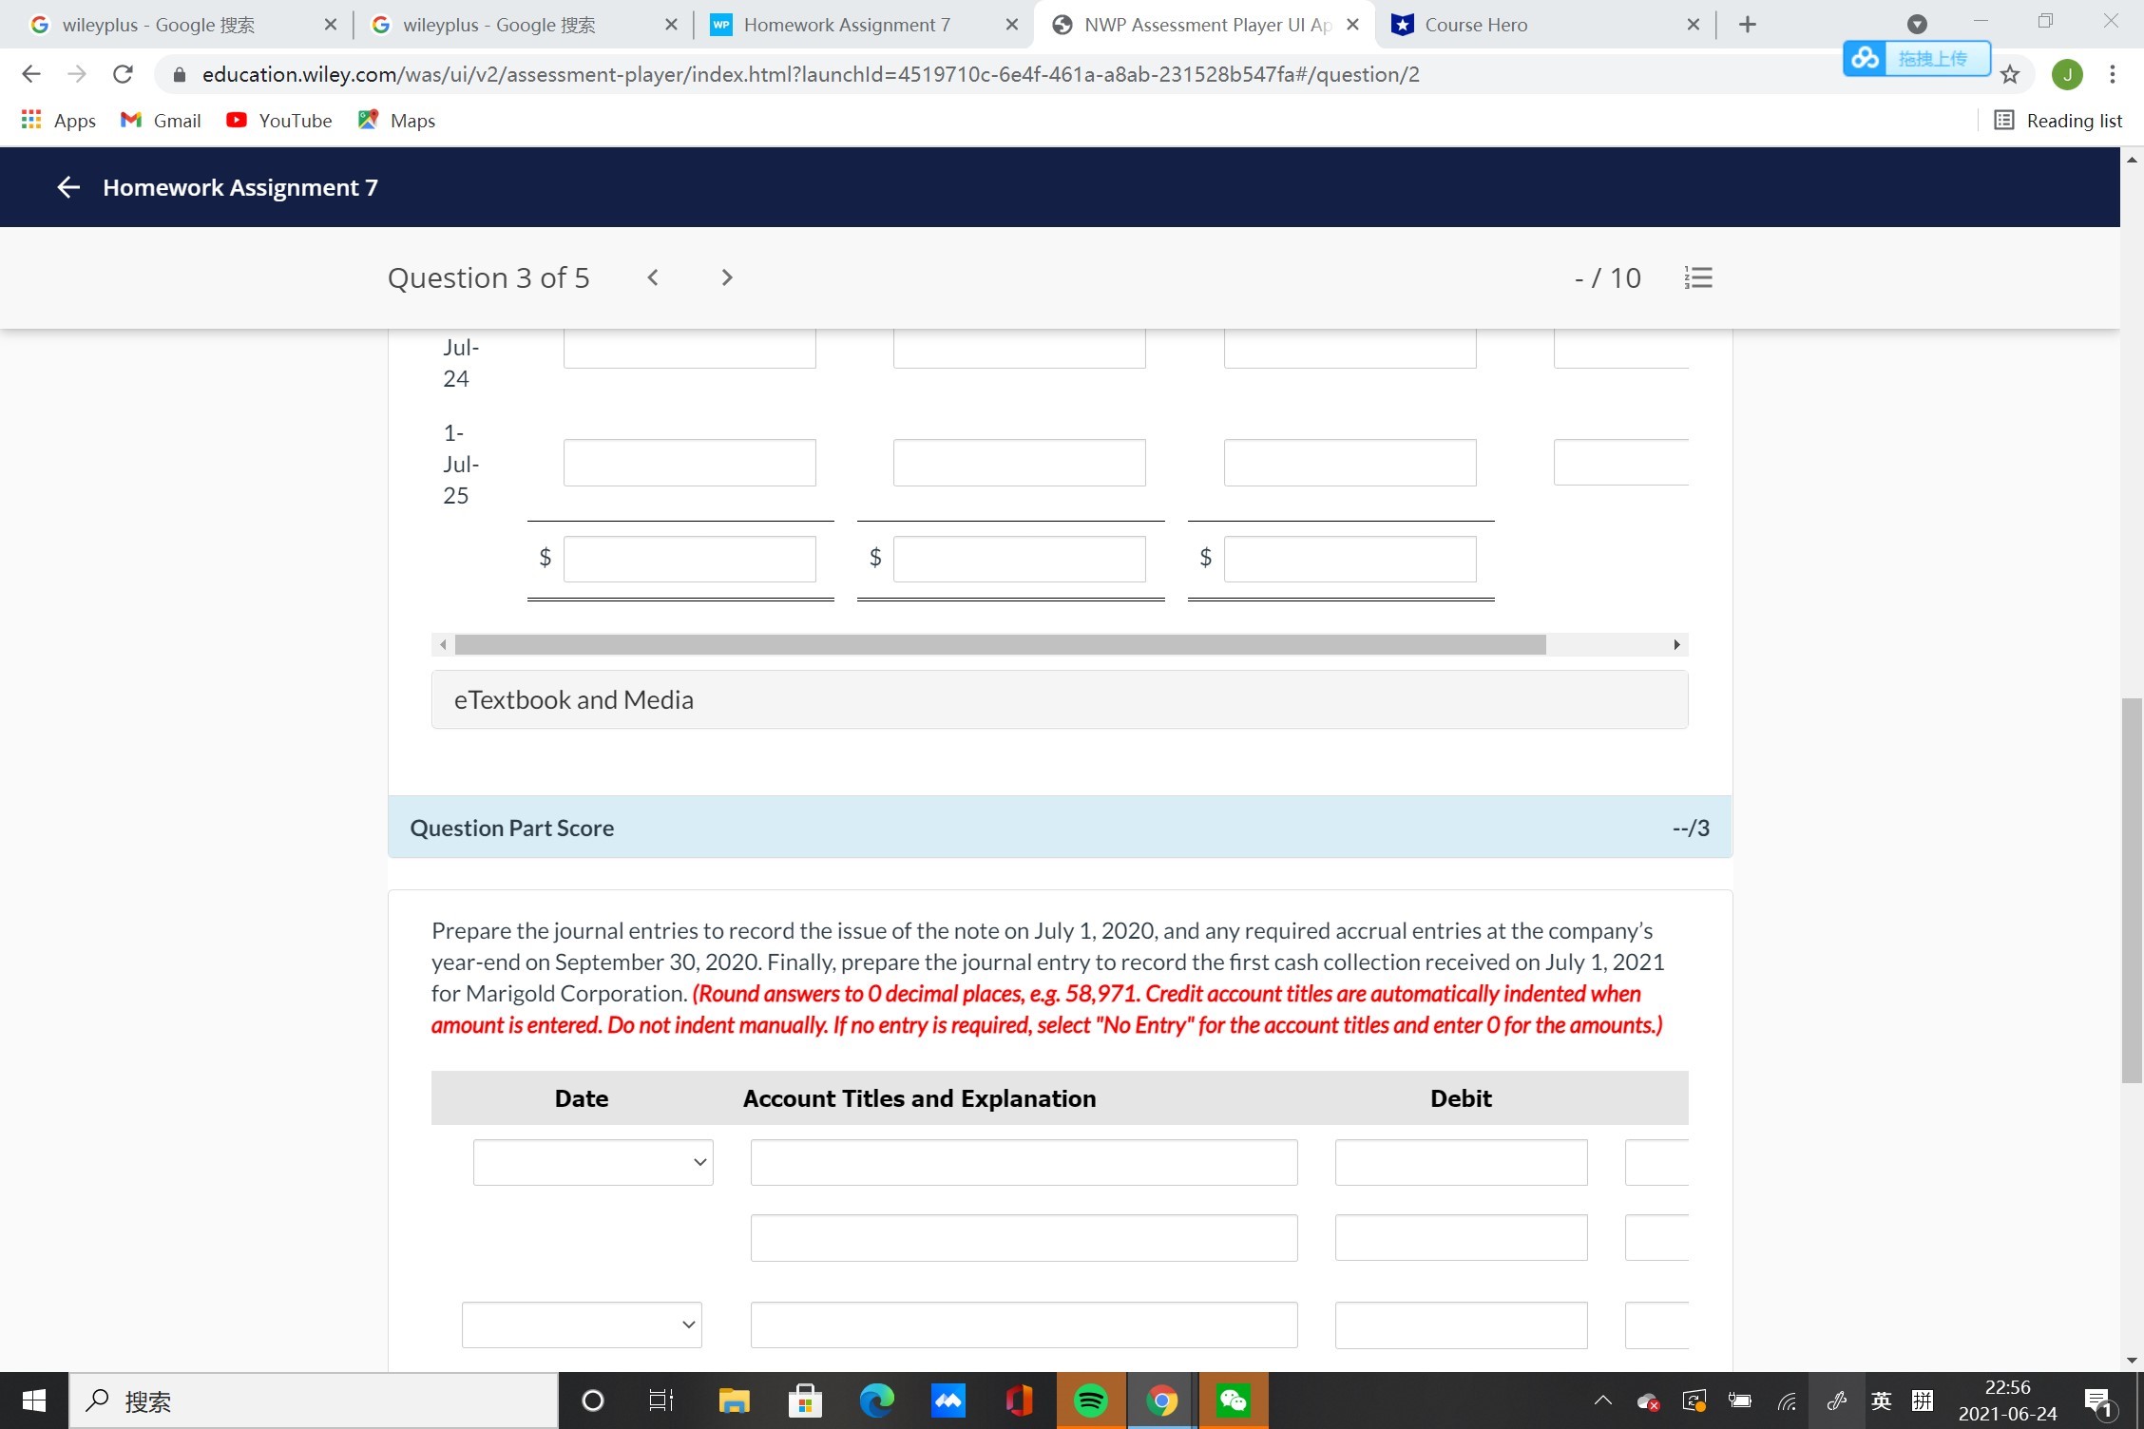Open the Chrome profile avatar icon
Screen dimensions: 2144x1429
[2068, 74]
